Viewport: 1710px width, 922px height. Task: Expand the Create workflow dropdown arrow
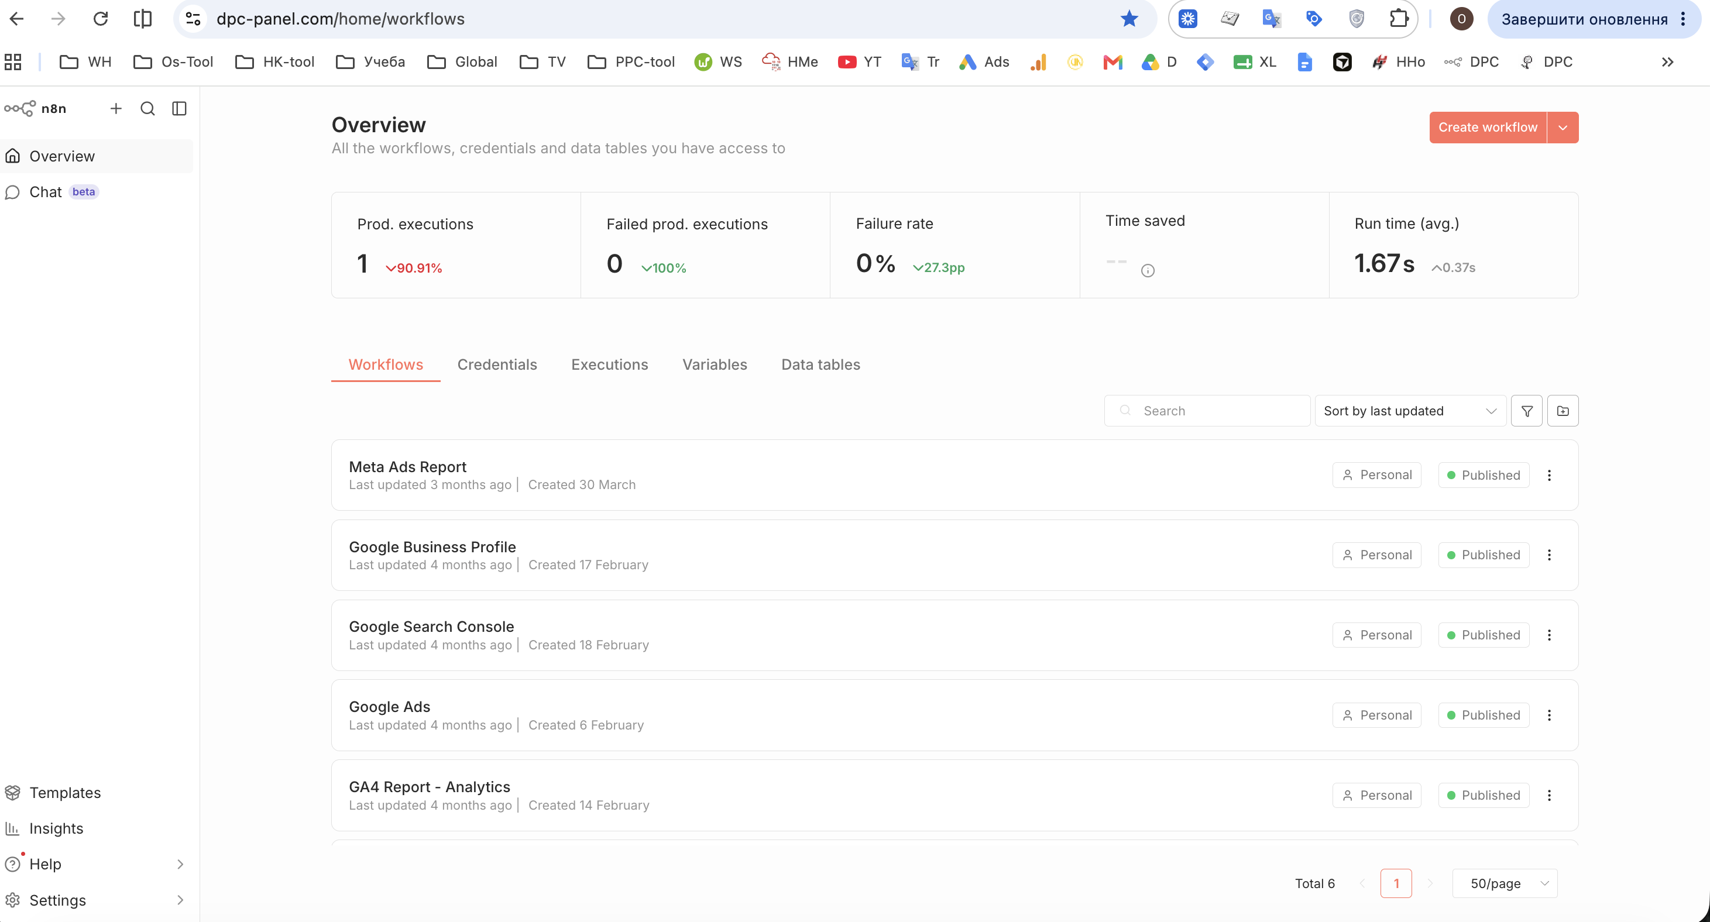(1563, 128)
